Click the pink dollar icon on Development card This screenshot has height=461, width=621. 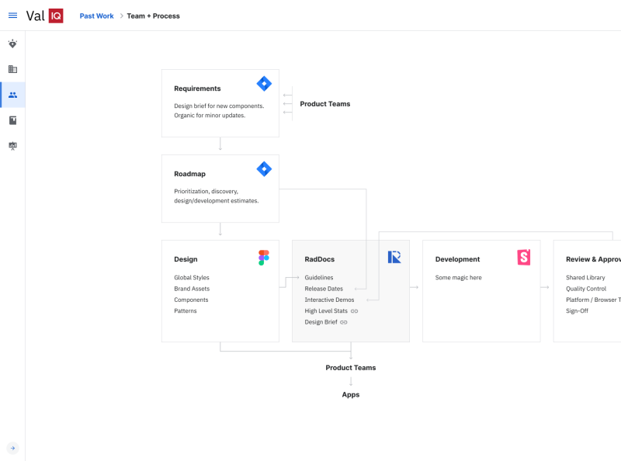click(523, 256)
